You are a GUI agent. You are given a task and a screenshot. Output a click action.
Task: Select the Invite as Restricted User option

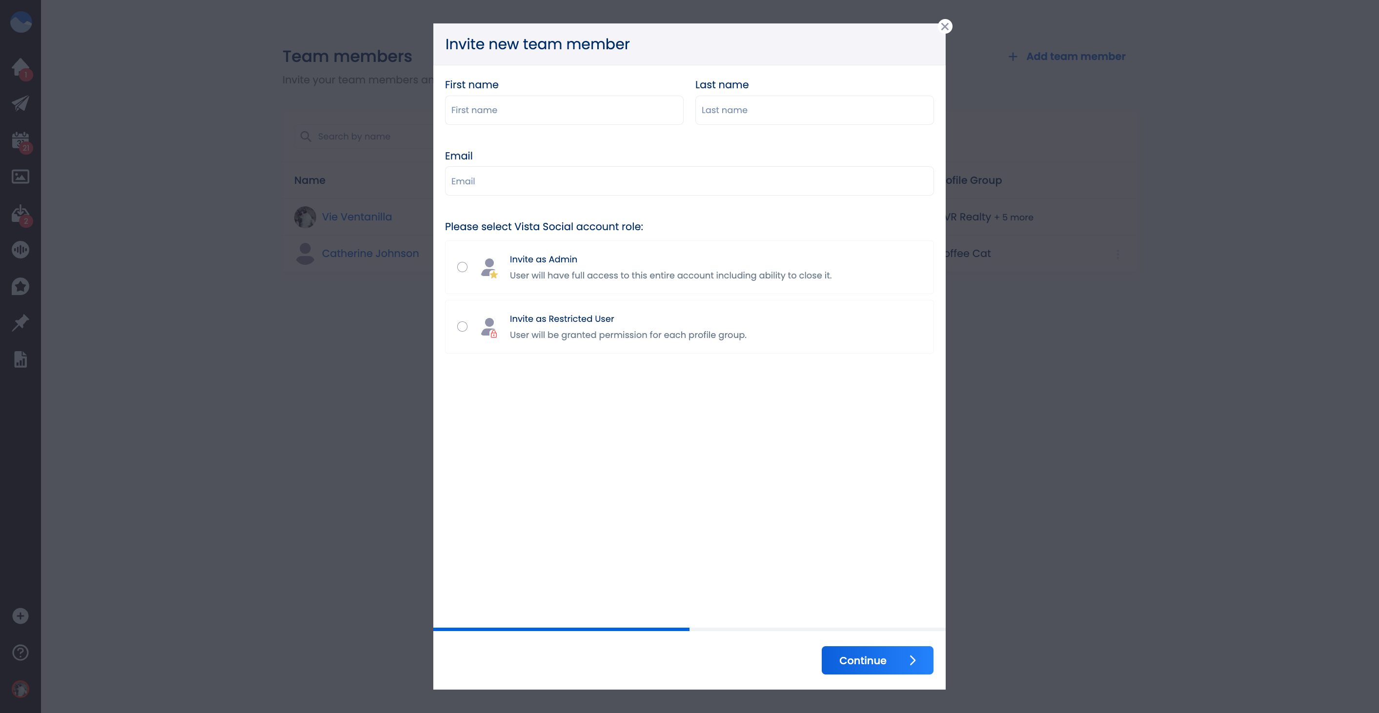click(463, 326)
